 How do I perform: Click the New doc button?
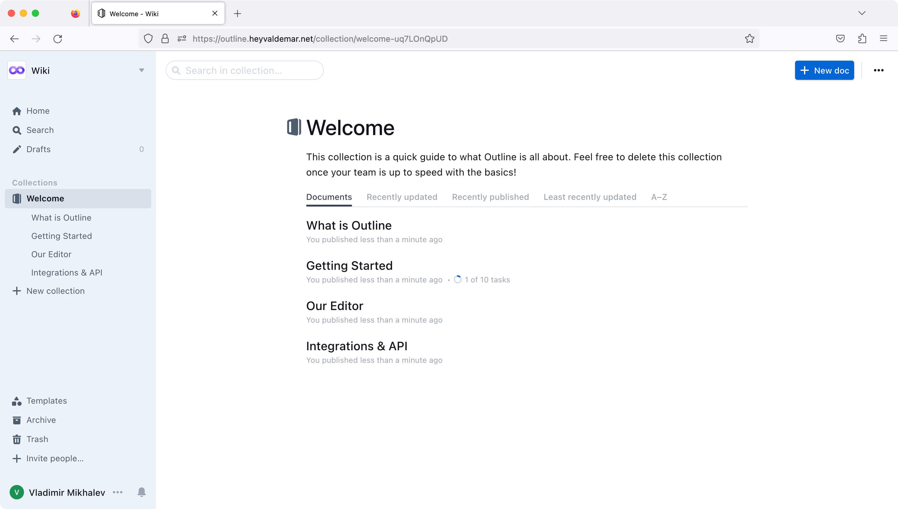(x=824, y=70)
